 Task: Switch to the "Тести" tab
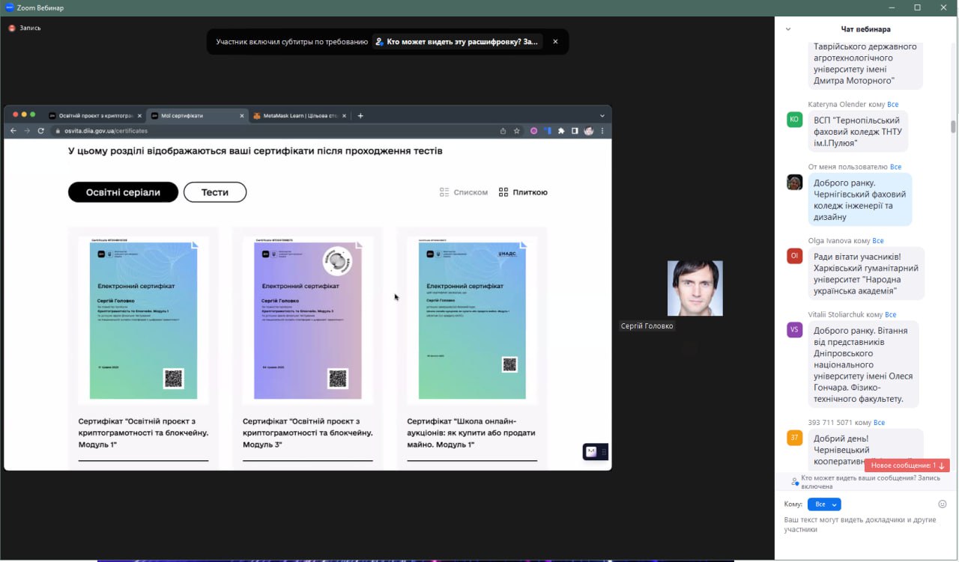point(214,192)
